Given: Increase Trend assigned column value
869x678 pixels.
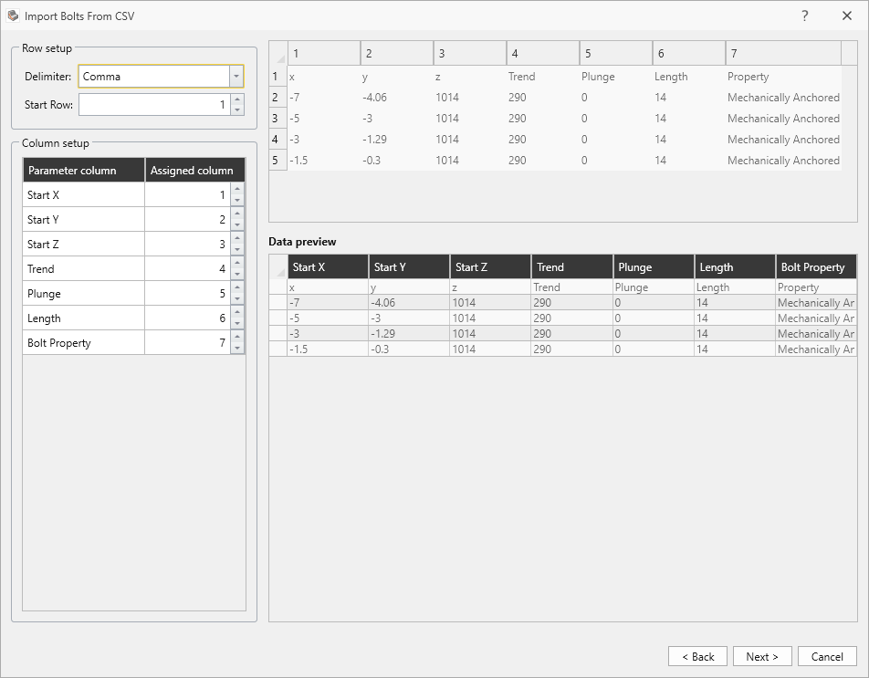Looking at the screenshot, I should pos(237,263).
